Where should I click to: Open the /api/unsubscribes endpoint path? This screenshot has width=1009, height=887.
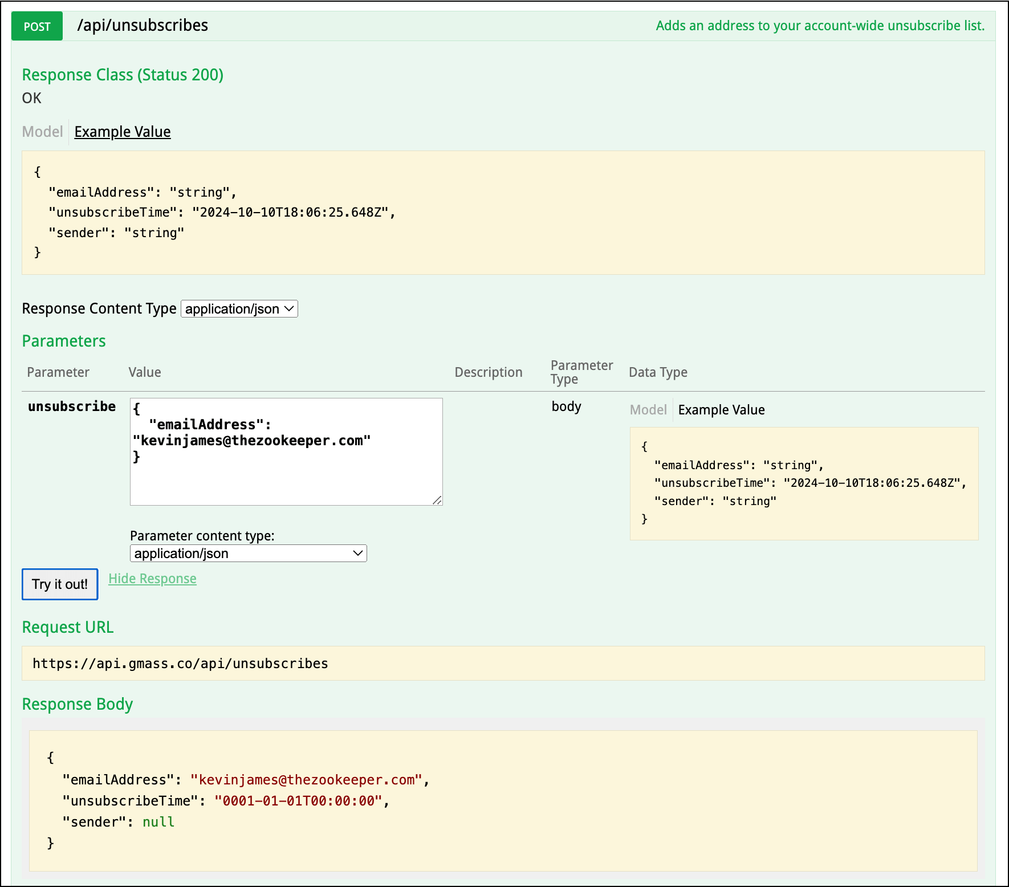click(143, 26)
